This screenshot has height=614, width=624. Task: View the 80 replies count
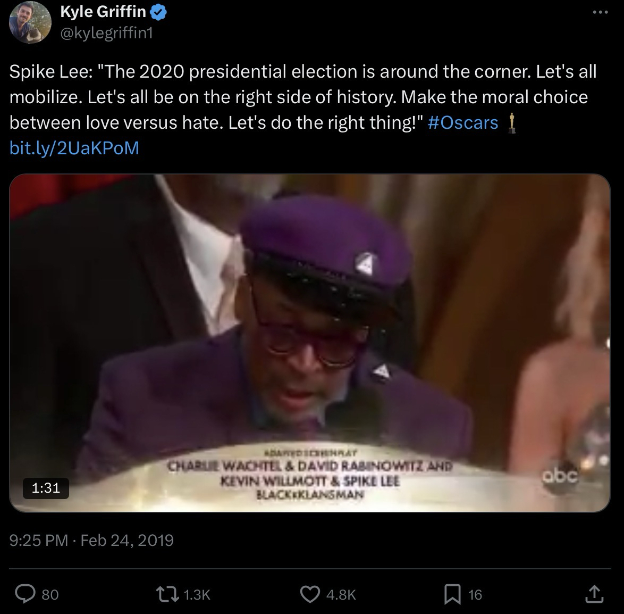[x=50, y=594]
